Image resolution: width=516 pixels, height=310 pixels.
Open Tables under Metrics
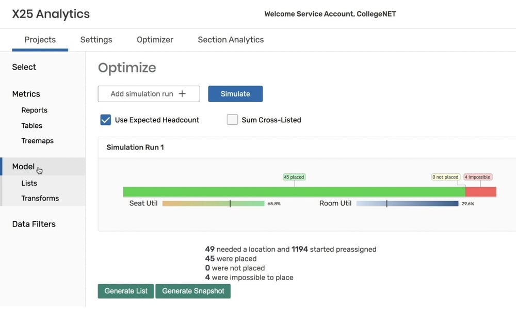point(32,126)
